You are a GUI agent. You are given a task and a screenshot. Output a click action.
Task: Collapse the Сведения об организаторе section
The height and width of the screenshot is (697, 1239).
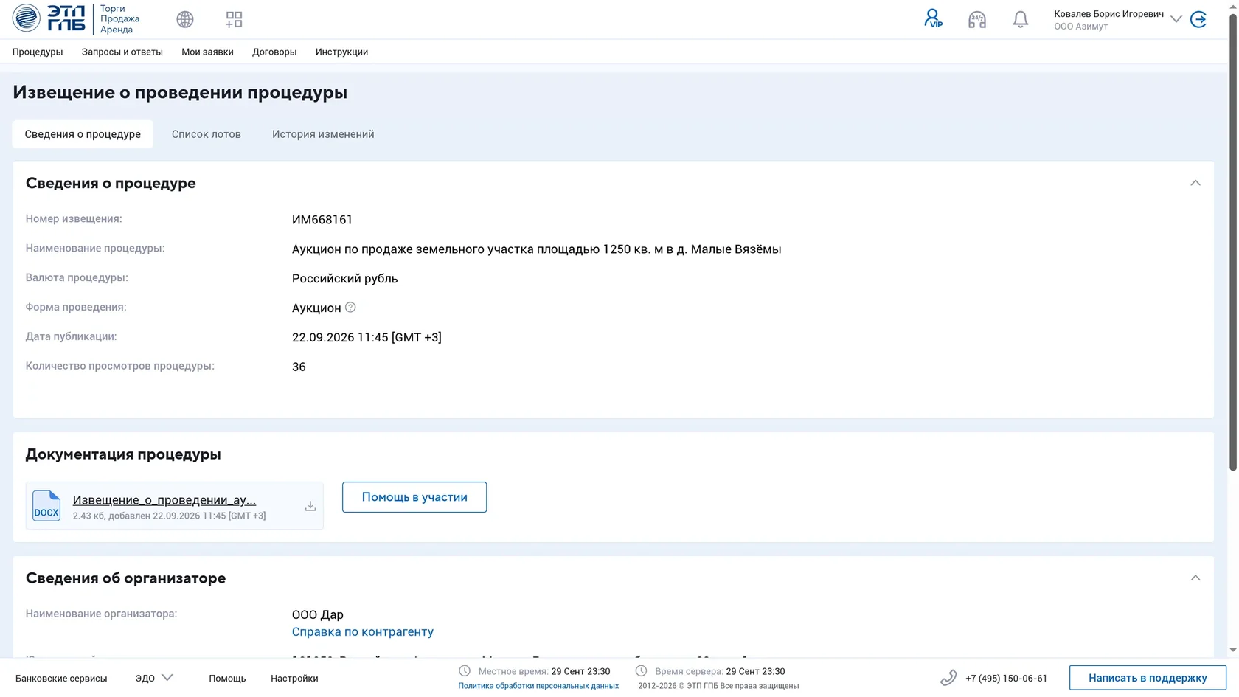click(1195, 578)
